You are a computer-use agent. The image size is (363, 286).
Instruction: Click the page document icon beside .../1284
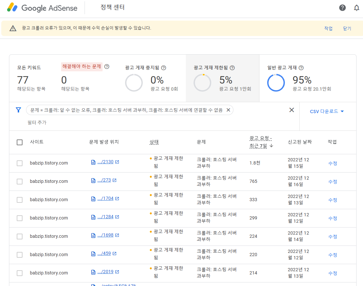pyautogui.click(x=93, y=217)
